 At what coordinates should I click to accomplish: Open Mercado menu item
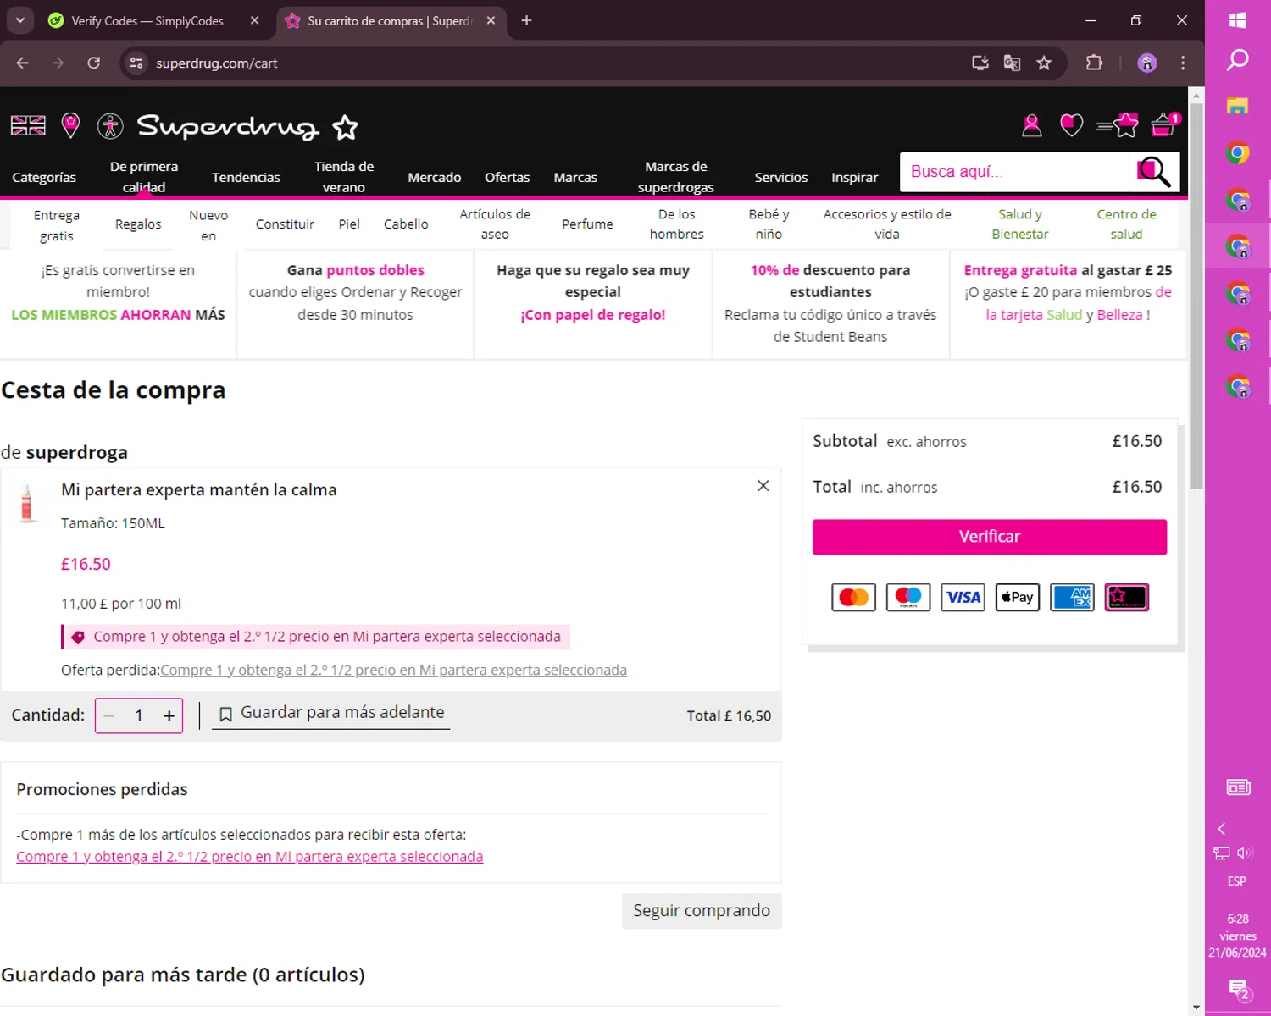[434, 177]
